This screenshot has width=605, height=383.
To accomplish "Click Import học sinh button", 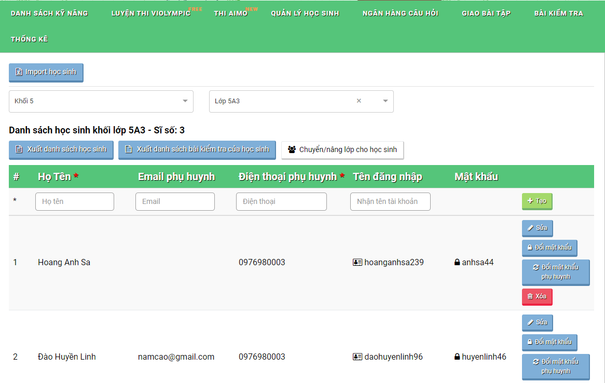I will (x=46, y=72).
